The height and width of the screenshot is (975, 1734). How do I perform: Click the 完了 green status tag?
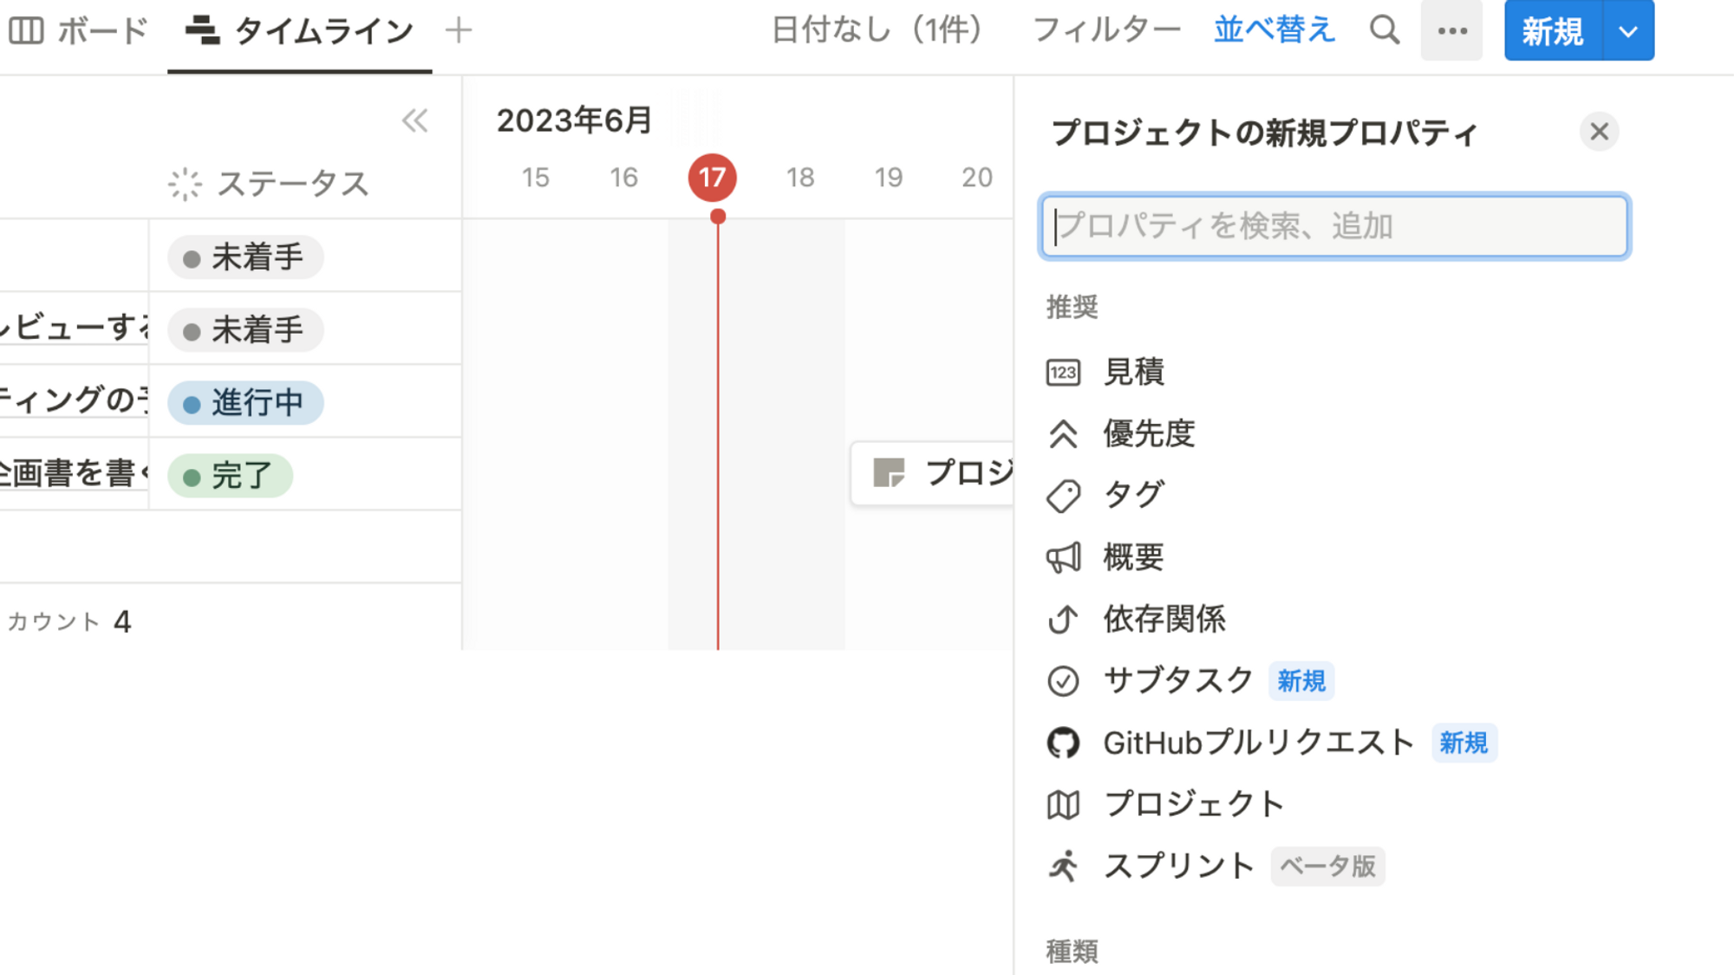230,476
